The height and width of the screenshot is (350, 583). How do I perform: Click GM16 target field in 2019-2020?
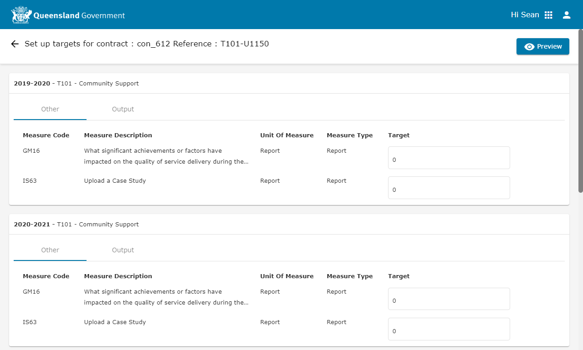point(449,158)
